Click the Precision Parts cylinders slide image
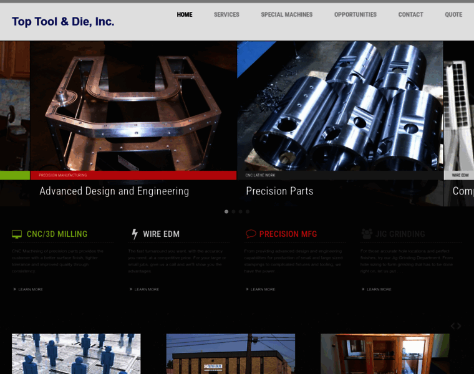The image size is (474, 374). pyautogui.click(x=340, y=106)
